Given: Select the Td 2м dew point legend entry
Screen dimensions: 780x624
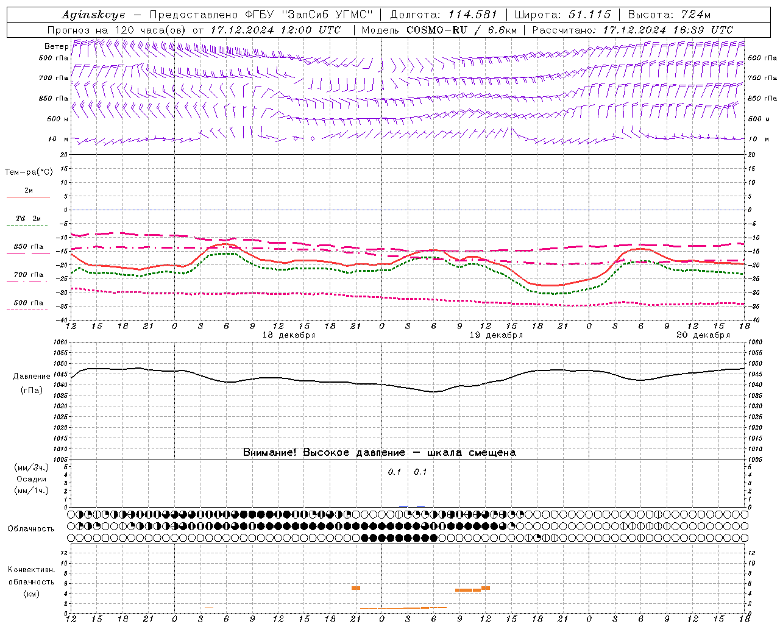Looking at the screenshot, I should pos(28,218).
